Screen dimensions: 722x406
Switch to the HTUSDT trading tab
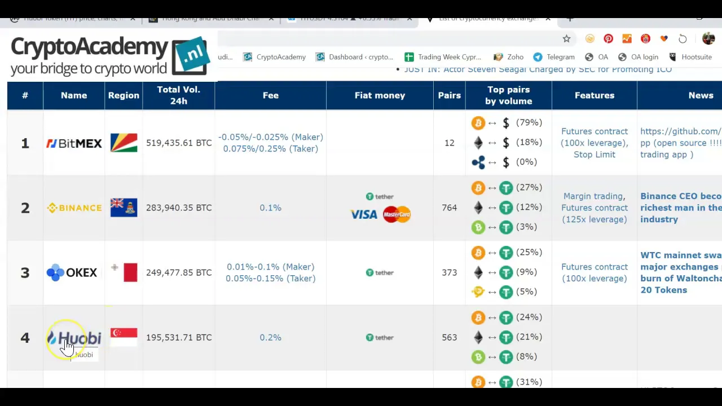[344, 19]
